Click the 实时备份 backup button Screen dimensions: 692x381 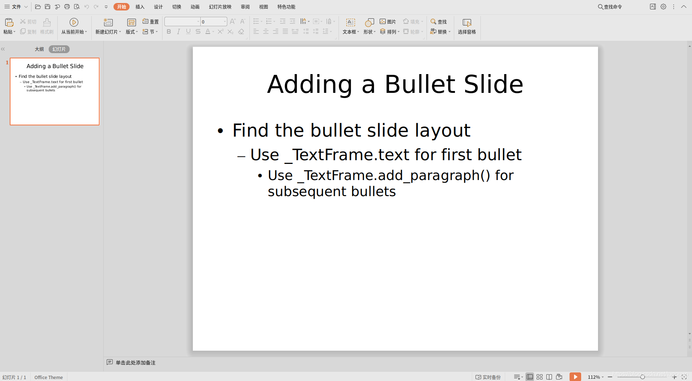point(488,377)
